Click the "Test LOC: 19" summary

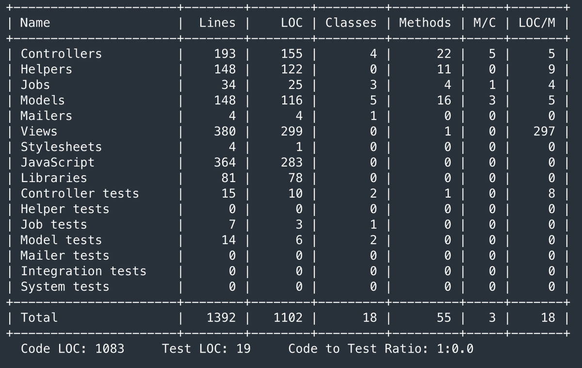click(x=206, y=349)
